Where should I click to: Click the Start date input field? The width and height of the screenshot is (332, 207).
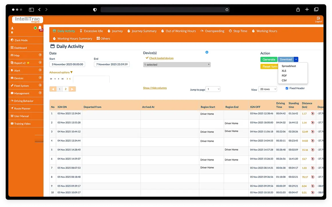67,65
